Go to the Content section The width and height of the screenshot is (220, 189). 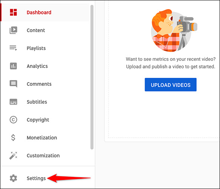(36, 30)
